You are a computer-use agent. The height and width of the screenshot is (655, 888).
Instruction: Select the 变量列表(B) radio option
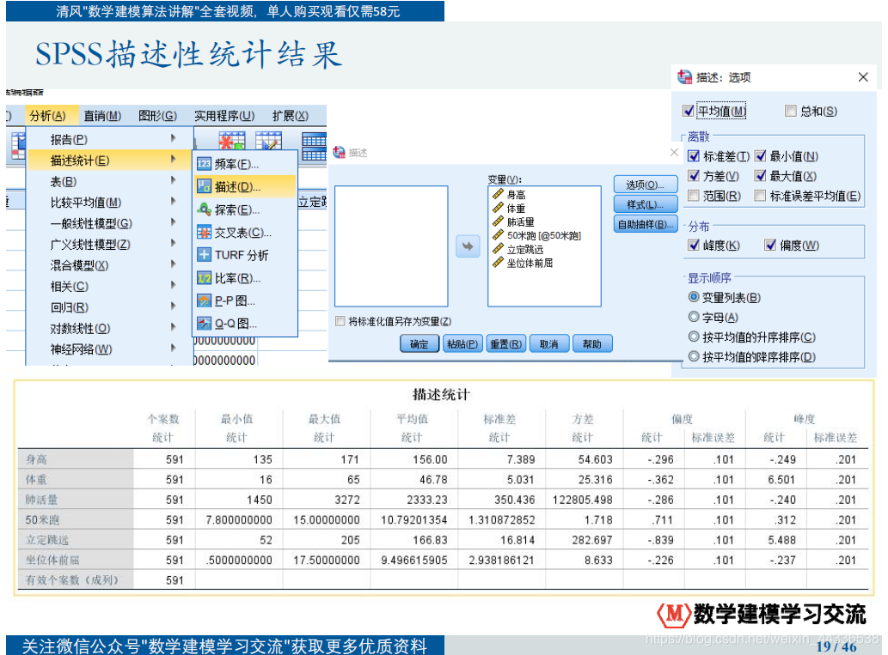click(694, 297)
